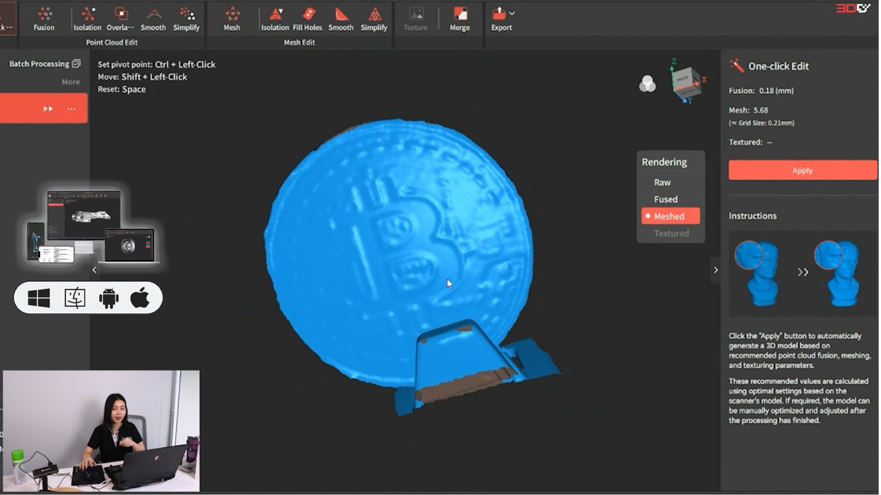
Task: Start processing with the fast-forward button
Action: pos(47,108)
